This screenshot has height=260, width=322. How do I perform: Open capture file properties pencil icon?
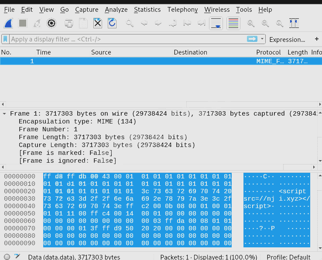(17, 256)
